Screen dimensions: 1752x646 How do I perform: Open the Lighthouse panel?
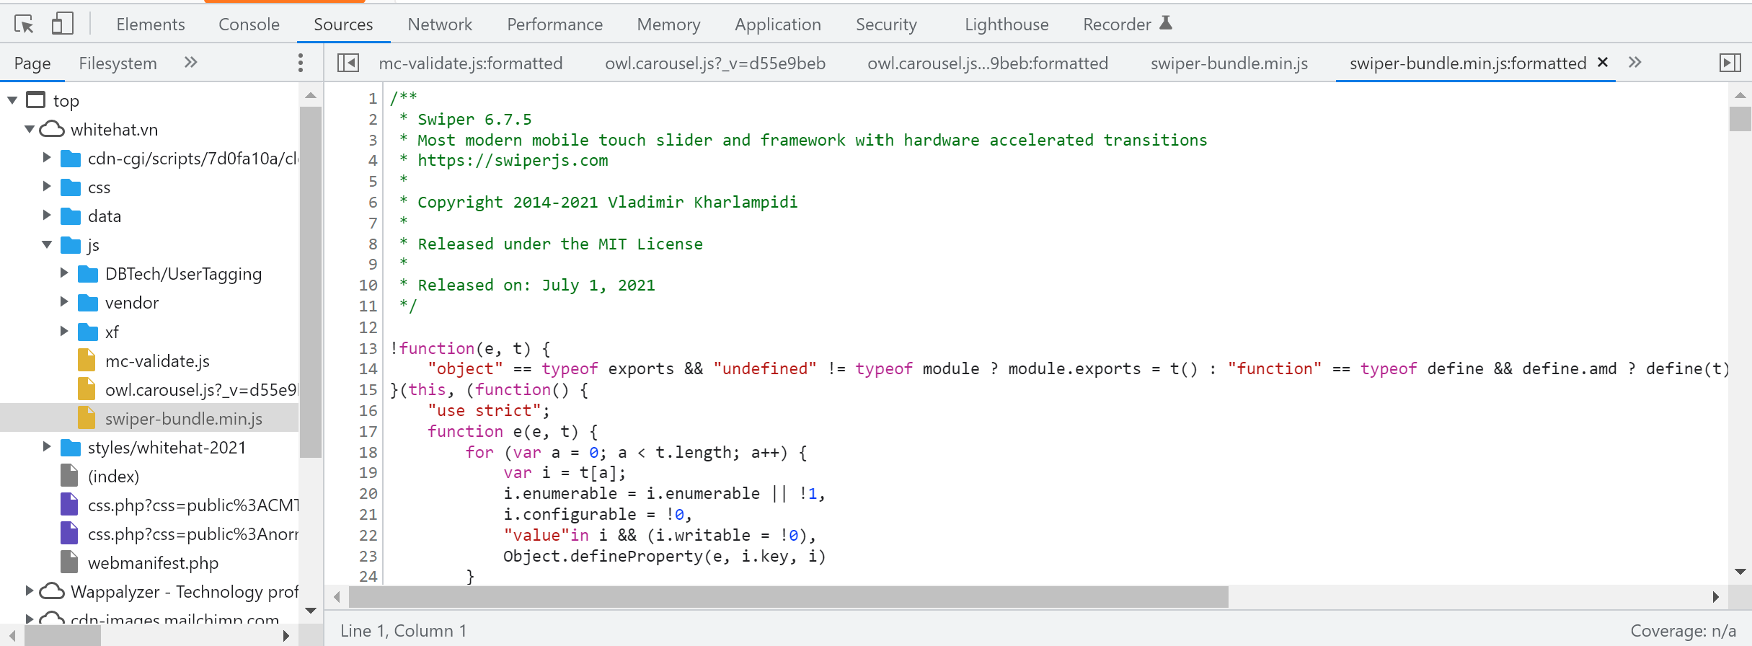coord(1006,25)
